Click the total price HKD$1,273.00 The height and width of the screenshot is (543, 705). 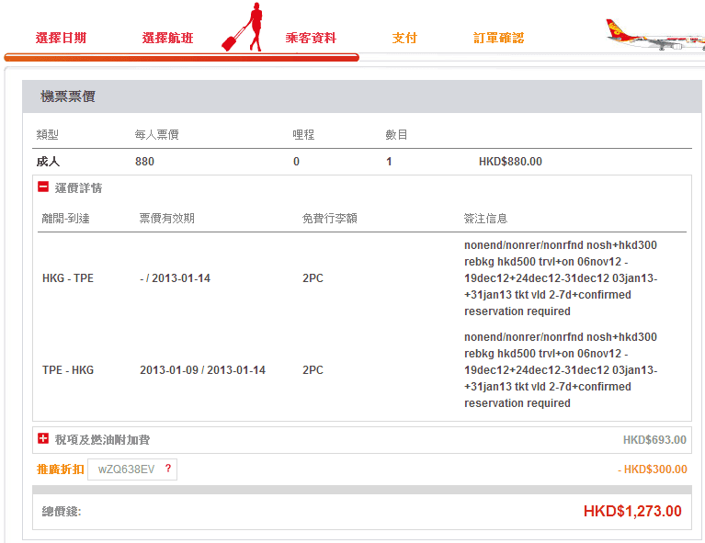[x=632, y=511]
